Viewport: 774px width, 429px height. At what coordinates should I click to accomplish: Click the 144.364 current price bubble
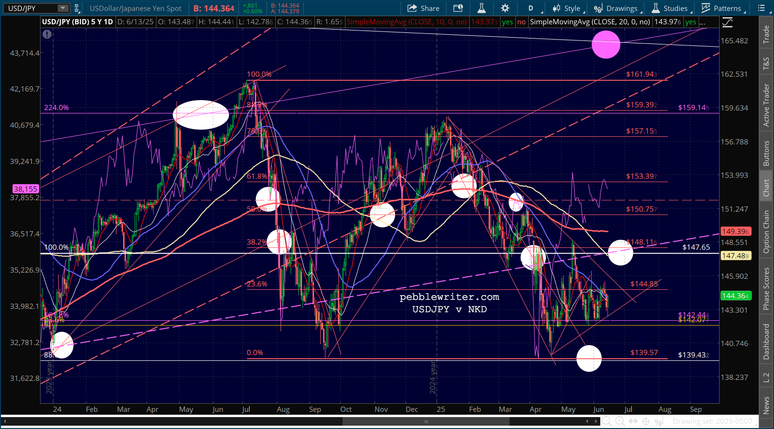736,296
